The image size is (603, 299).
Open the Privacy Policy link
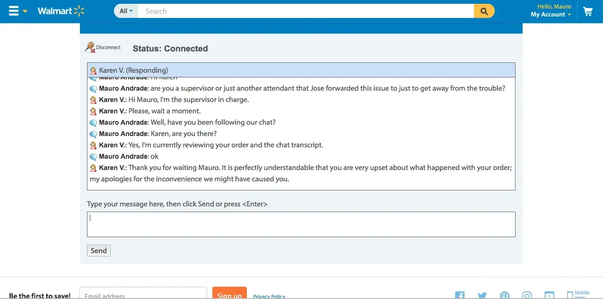pos(269,296)
